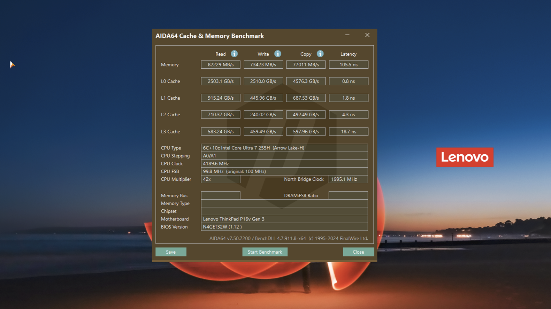Close the window with the X icon
Viewport: 551px width, 309px height.
[367, 35]
